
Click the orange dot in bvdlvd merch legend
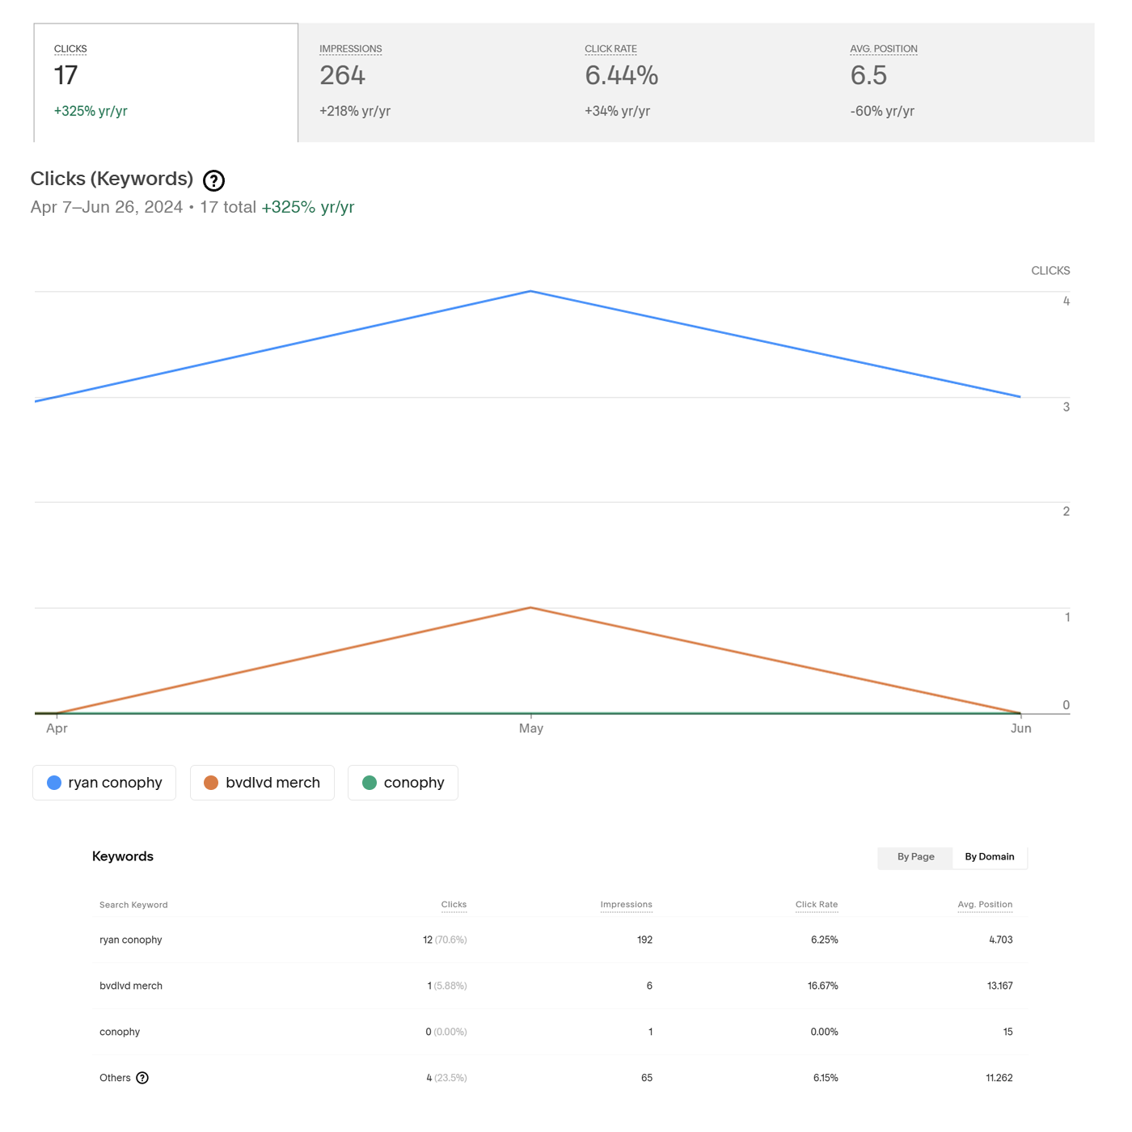click(211, 782)
